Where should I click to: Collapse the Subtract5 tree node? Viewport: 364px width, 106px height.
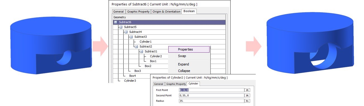(x=121, y=27)
